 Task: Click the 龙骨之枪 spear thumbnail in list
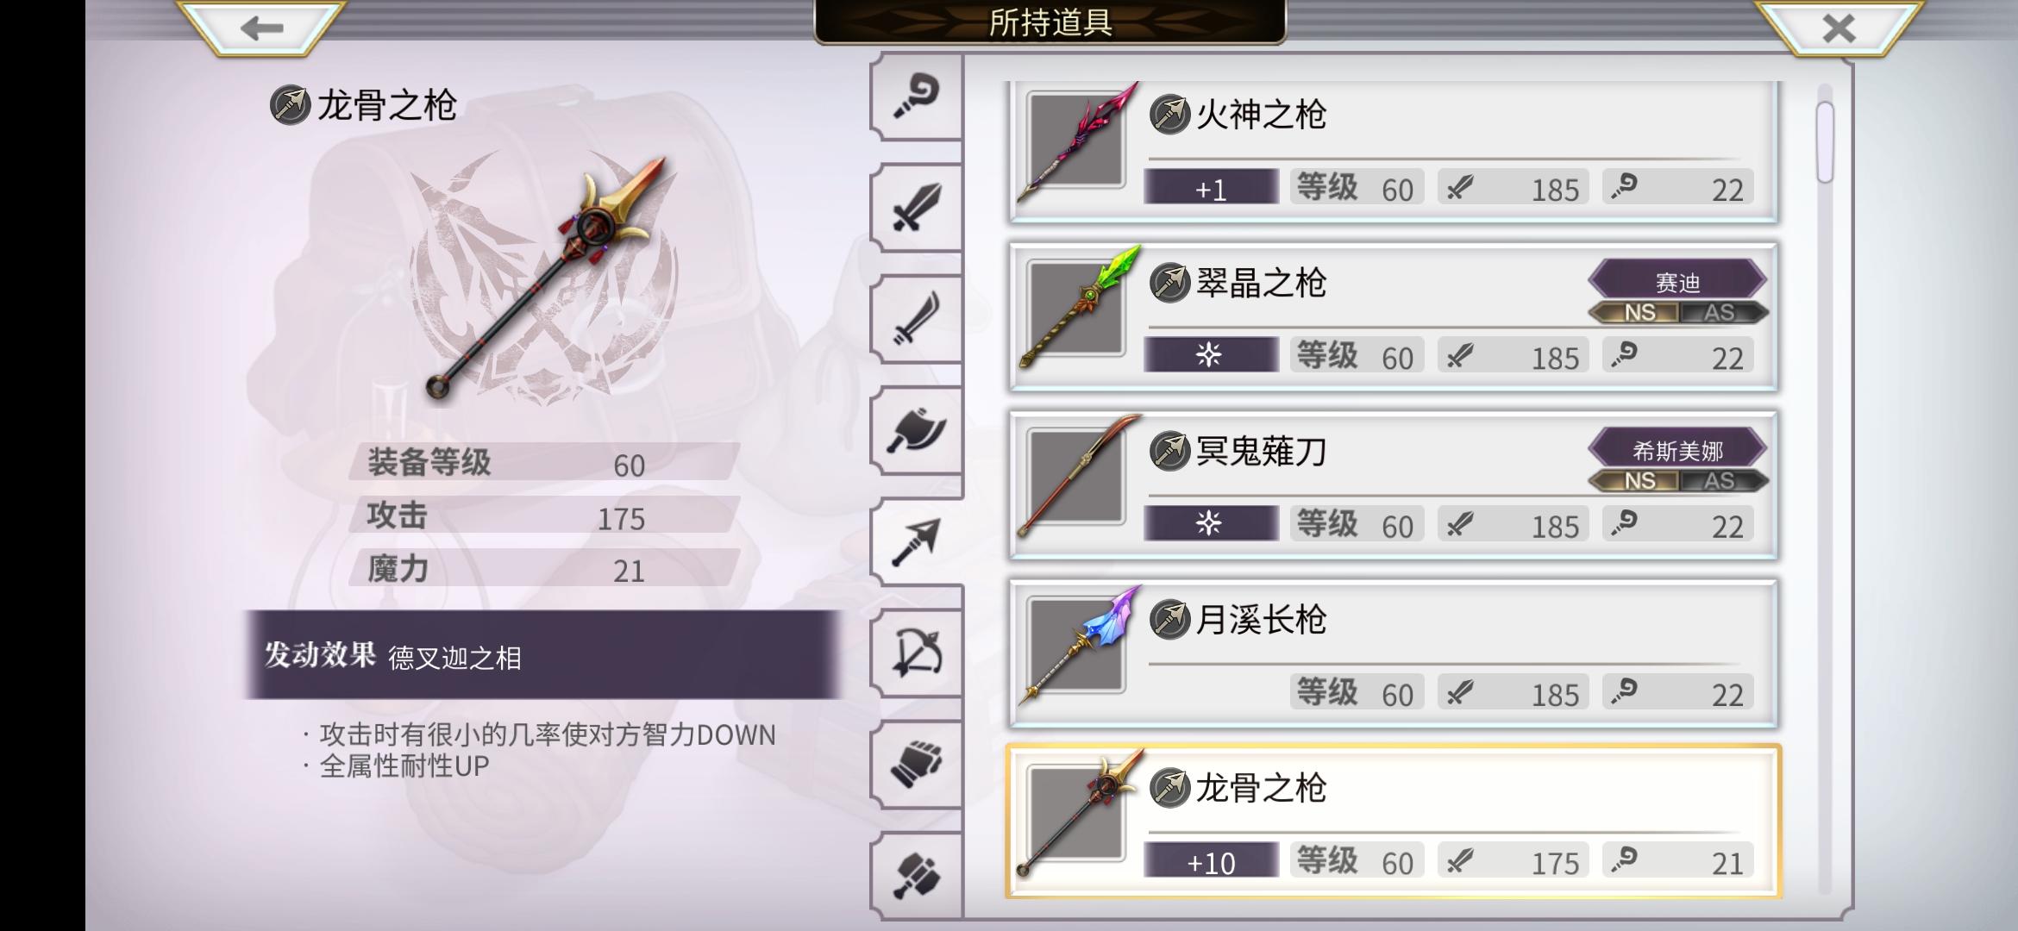point(1078,814)
